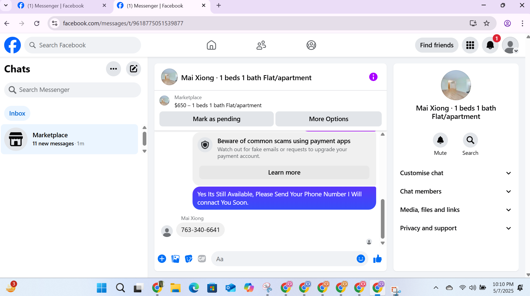Attach a photo using image icon
Screen dimensions: 530x296
coord(175,259)
